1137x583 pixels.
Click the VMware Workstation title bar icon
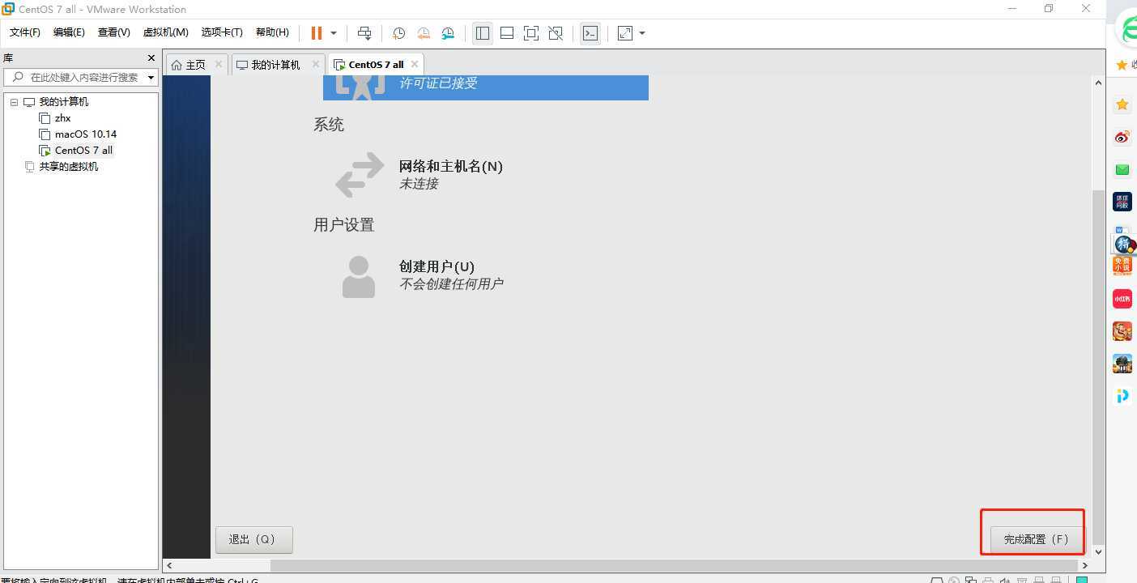[x=8, y=9]
